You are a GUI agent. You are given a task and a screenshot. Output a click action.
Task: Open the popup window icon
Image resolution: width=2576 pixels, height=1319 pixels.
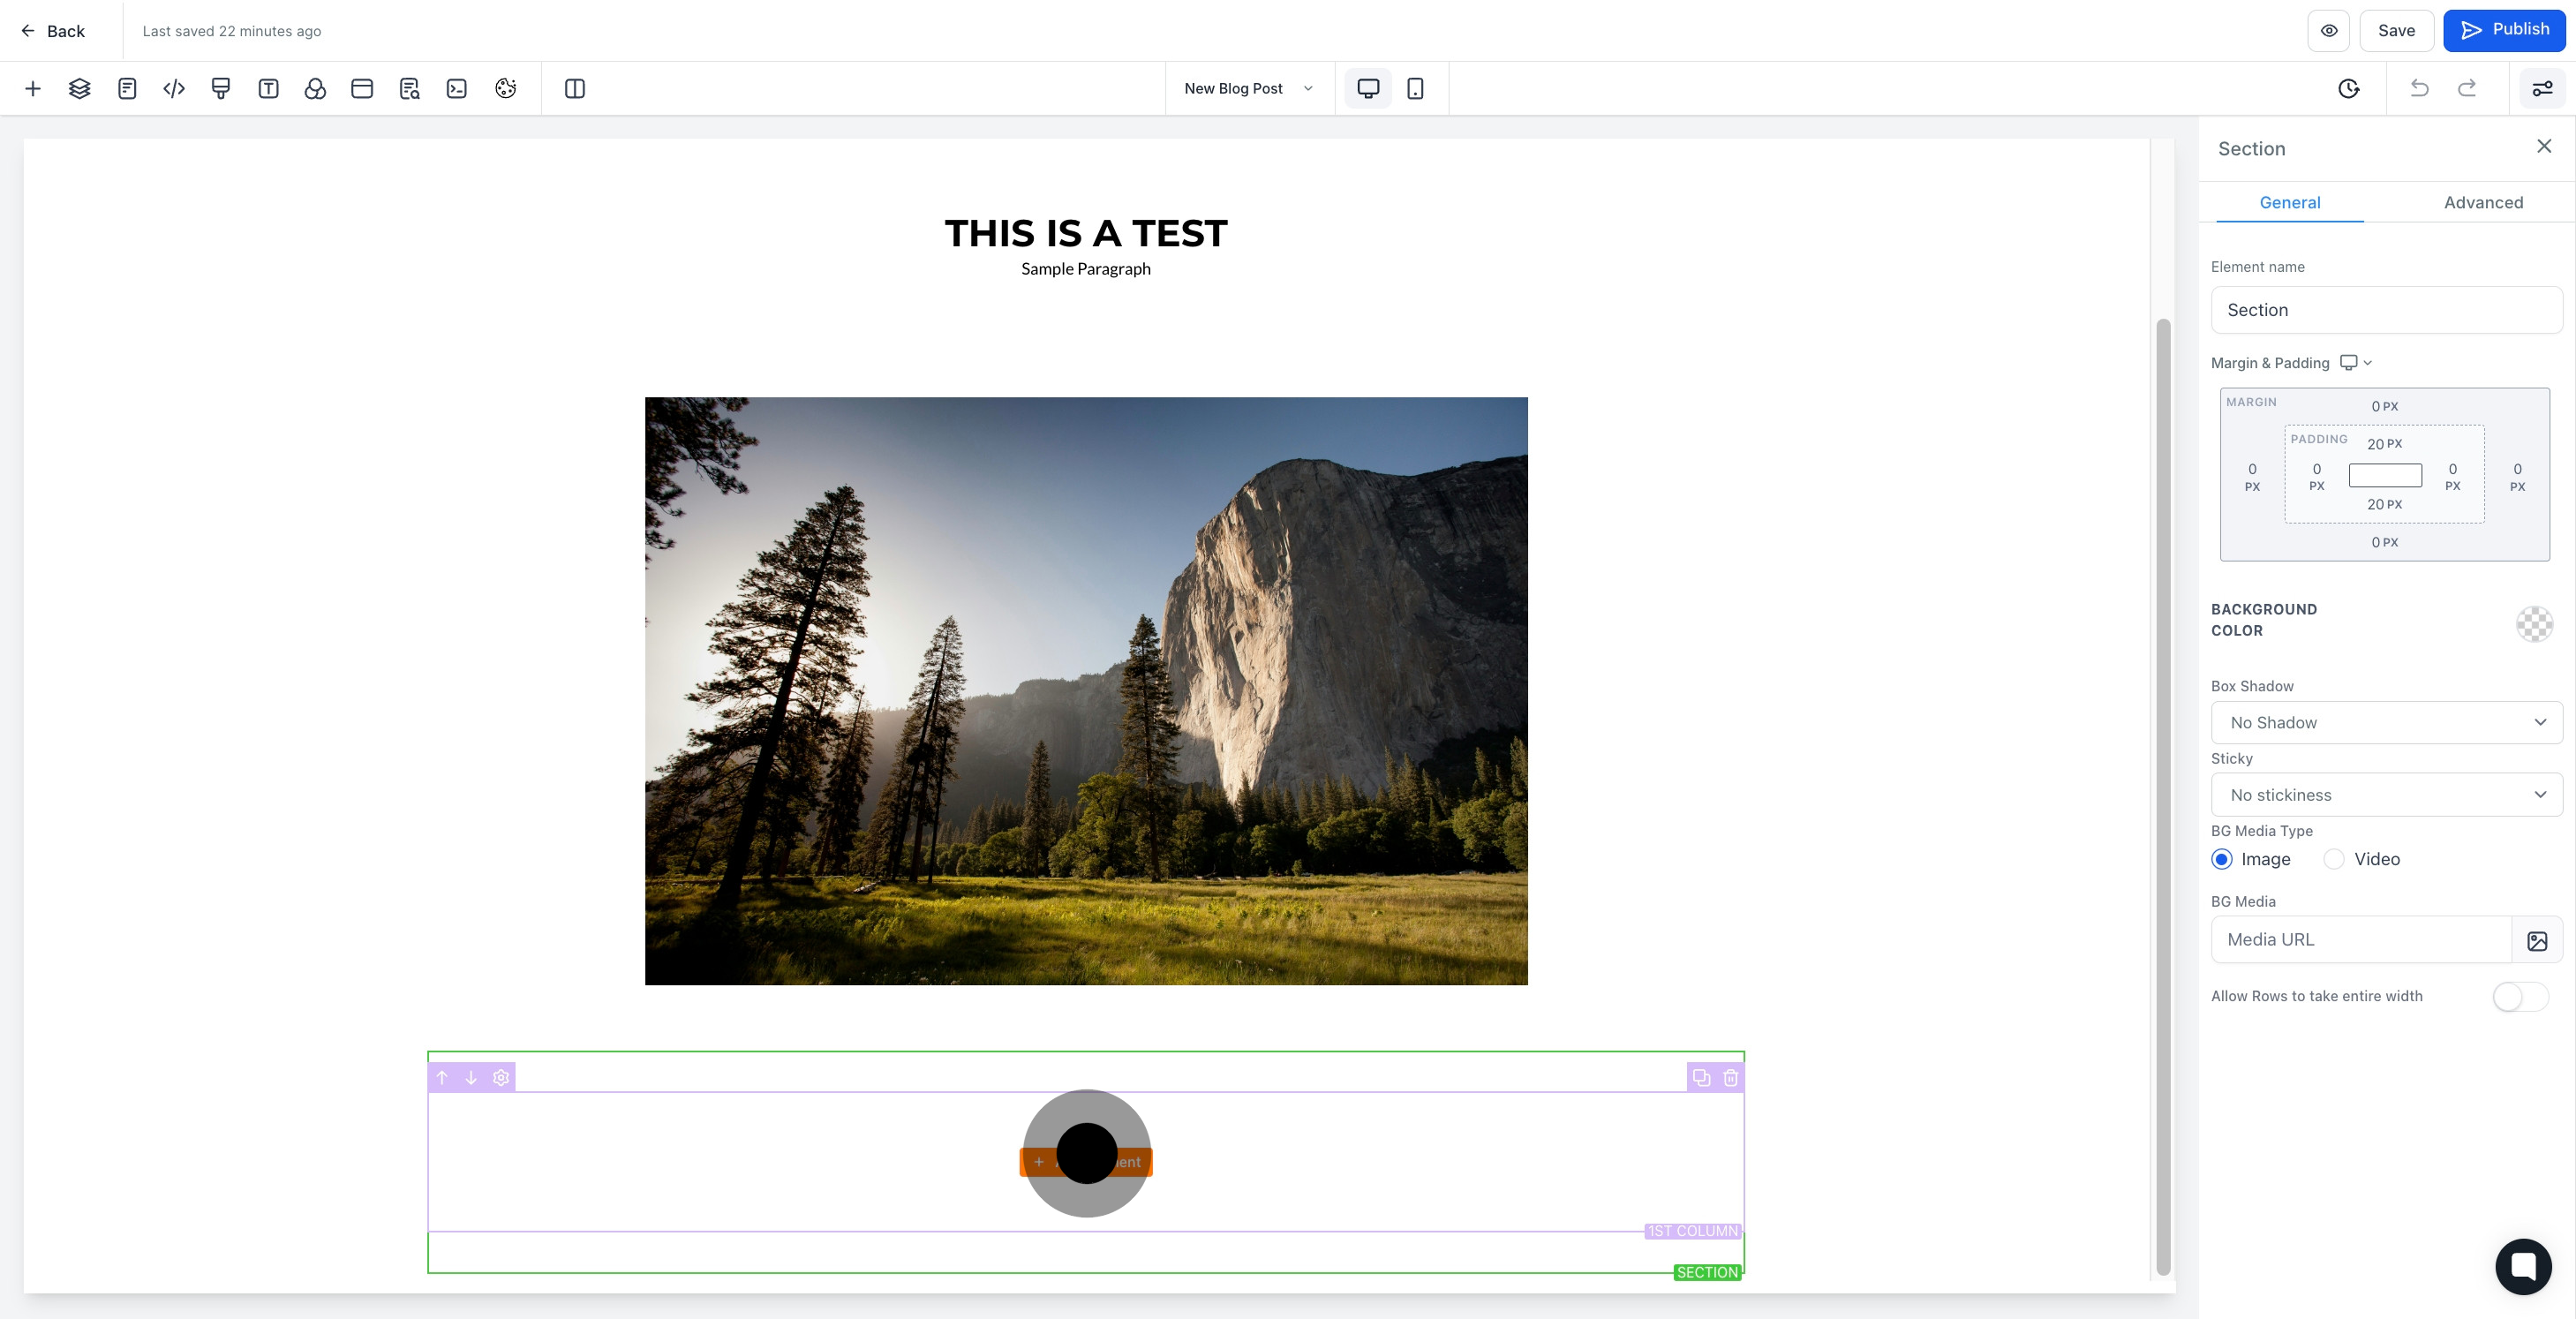tap(362, 89)
